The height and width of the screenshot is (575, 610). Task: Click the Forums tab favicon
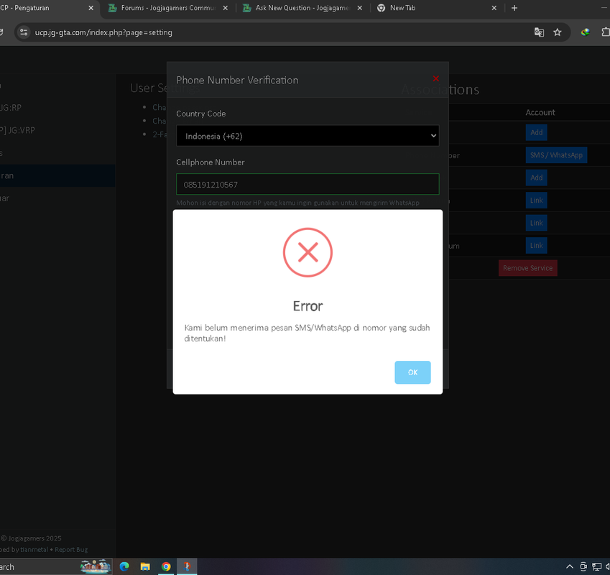[112, 8]
